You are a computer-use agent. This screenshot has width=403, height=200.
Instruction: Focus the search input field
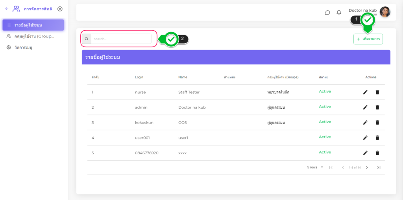[x=121, y=39]
